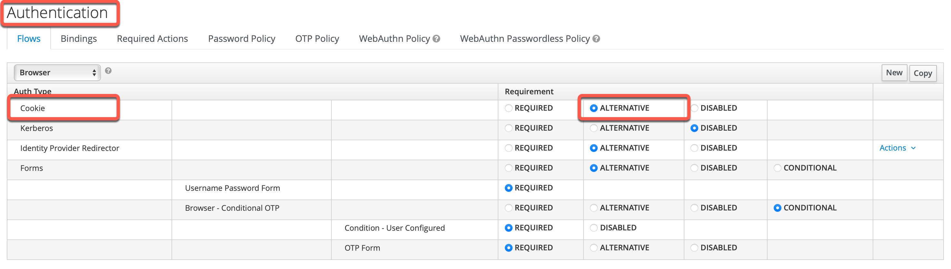This screenshot has height=269, width=951.
Task: Disable the Cookie authenticator
Action: (694, 108)
